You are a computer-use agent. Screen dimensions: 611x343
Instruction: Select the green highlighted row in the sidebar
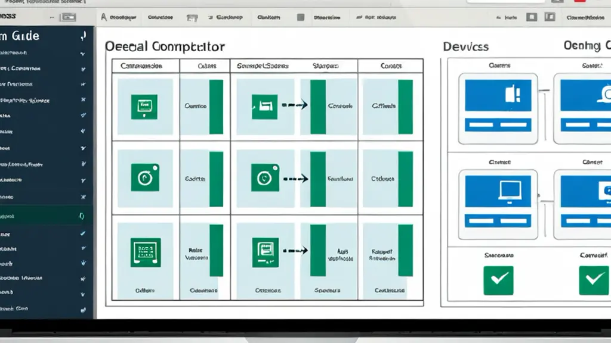(47, 216)
